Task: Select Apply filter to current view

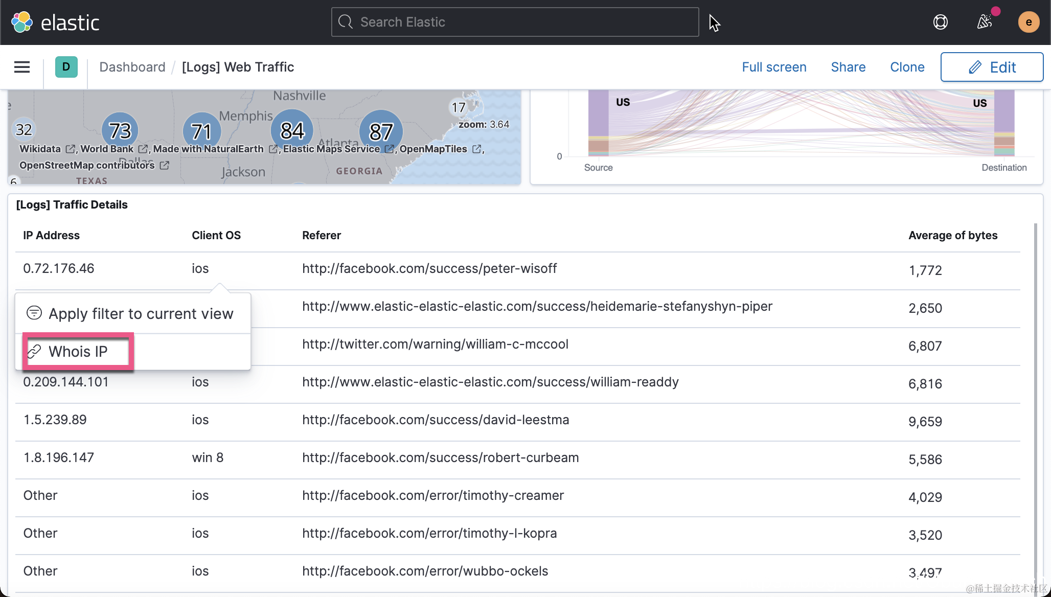Action: click(x=141, y=314)
